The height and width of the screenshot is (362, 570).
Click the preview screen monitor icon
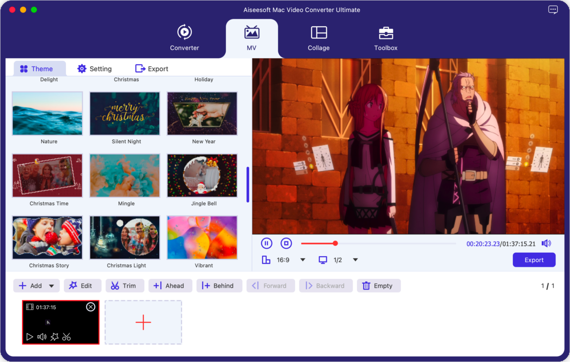[323, 260]
